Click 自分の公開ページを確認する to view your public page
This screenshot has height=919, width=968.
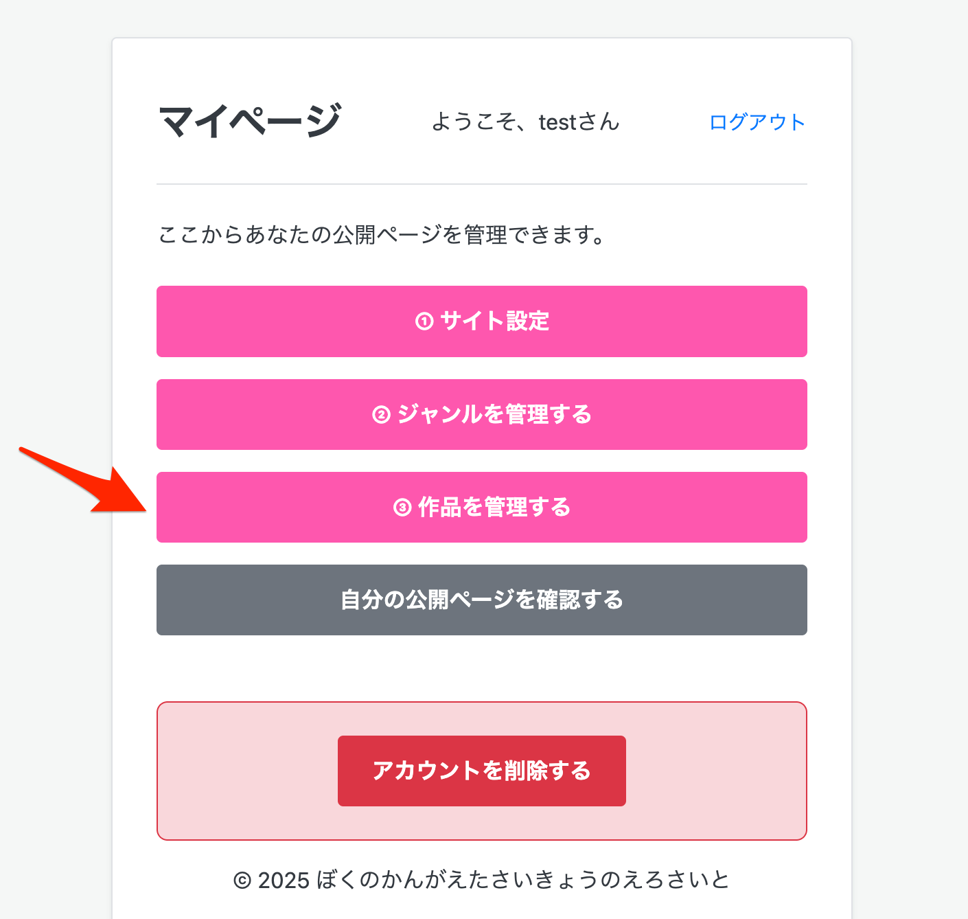click(x=481, y=600)
